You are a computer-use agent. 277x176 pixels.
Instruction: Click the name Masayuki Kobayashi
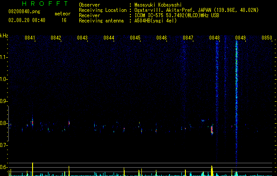coord(158,5)
